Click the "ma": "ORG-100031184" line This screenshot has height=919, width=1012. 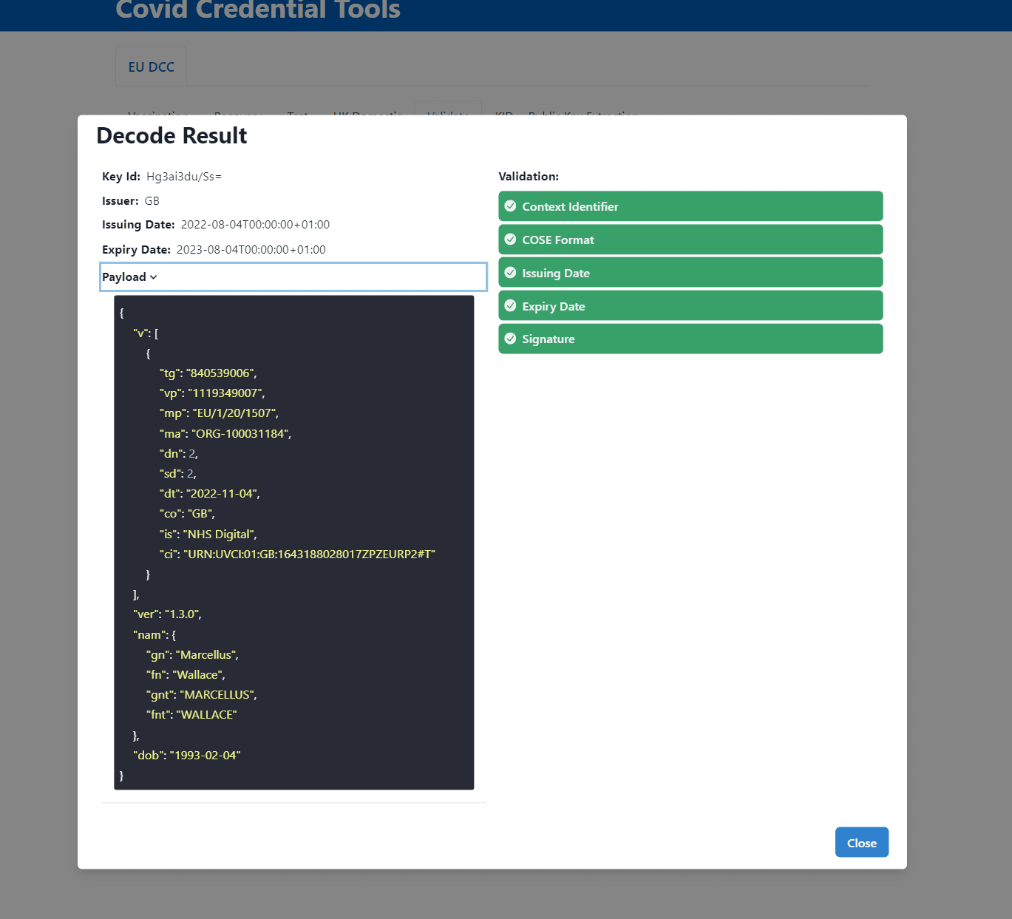tap(225, 434)
